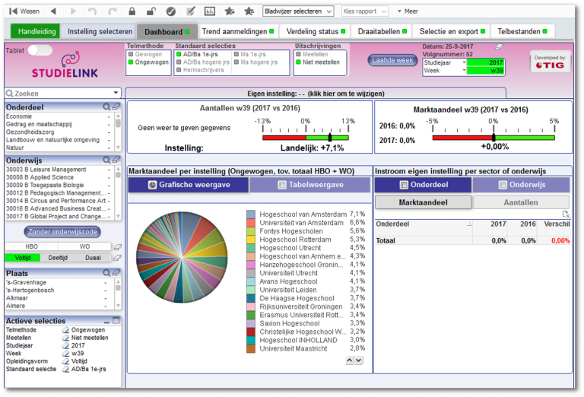This screenshot has height=397, width=584.
Task: Click Eigen instelling header to change
Action: 316,94
